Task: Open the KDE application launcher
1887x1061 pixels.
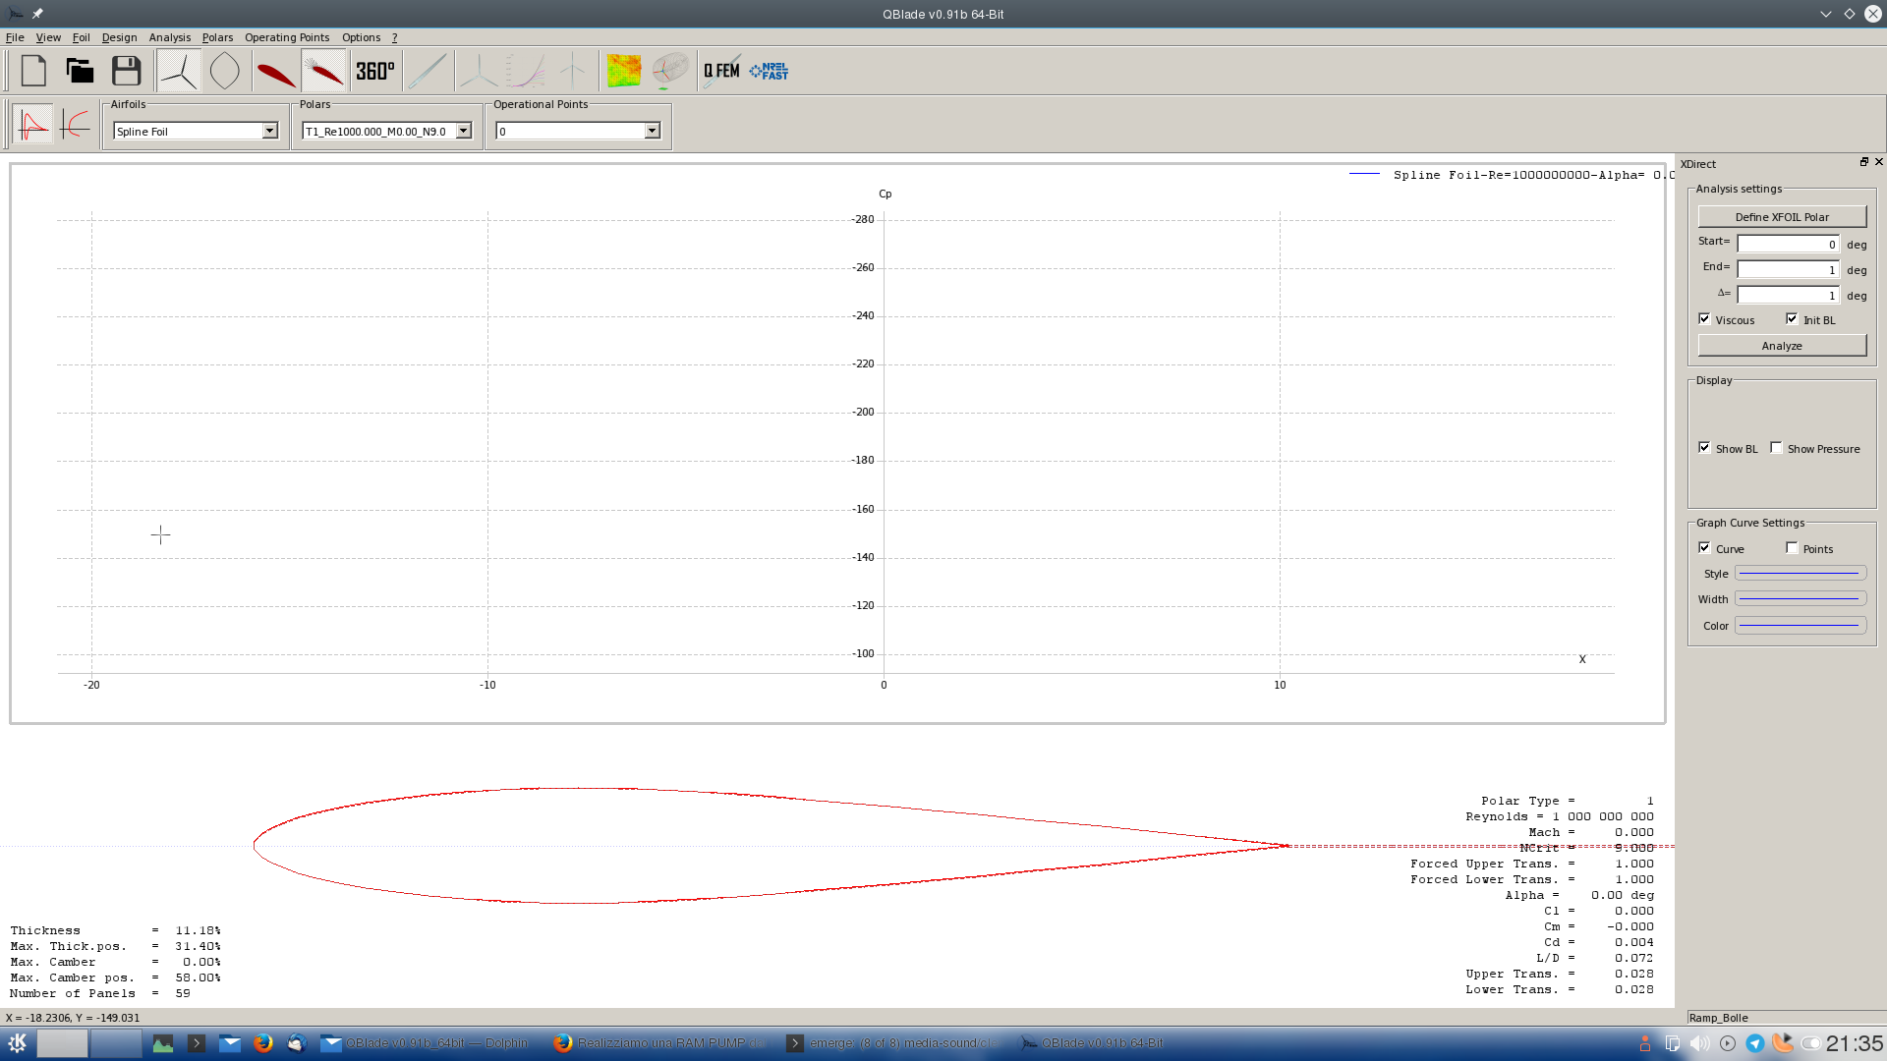Action: click(x=18, y=1043)
